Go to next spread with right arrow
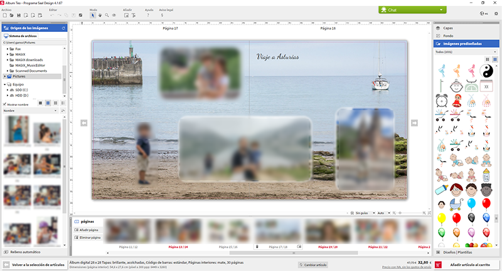Screen dimensions: 502x271 (414, 123)
